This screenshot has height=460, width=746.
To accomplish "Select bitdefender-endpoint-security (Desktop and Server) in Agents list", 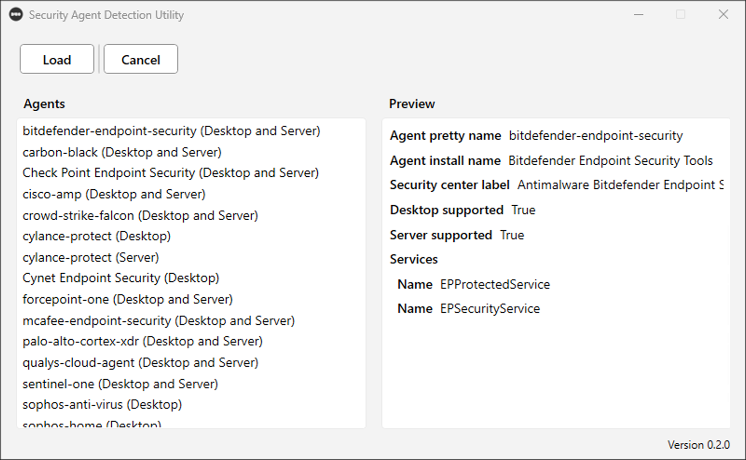I will pos(172,131).
